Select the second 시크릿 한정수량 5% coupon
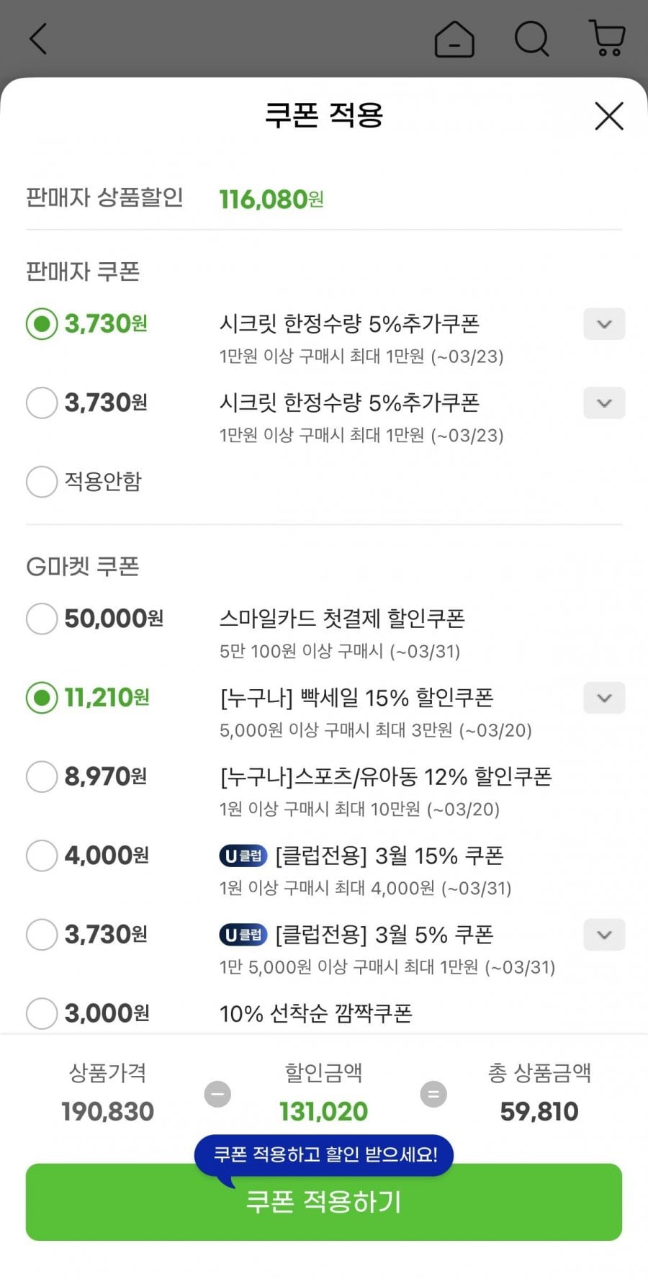 42,403
